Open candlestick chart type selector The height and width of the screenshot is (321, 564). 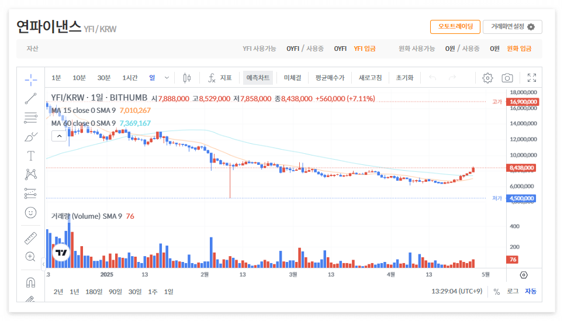coord(187,78)
